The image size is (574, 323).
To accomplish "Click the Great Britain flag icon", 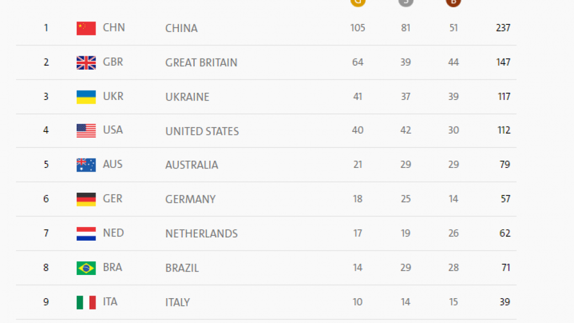I will (x=86, y=62).
